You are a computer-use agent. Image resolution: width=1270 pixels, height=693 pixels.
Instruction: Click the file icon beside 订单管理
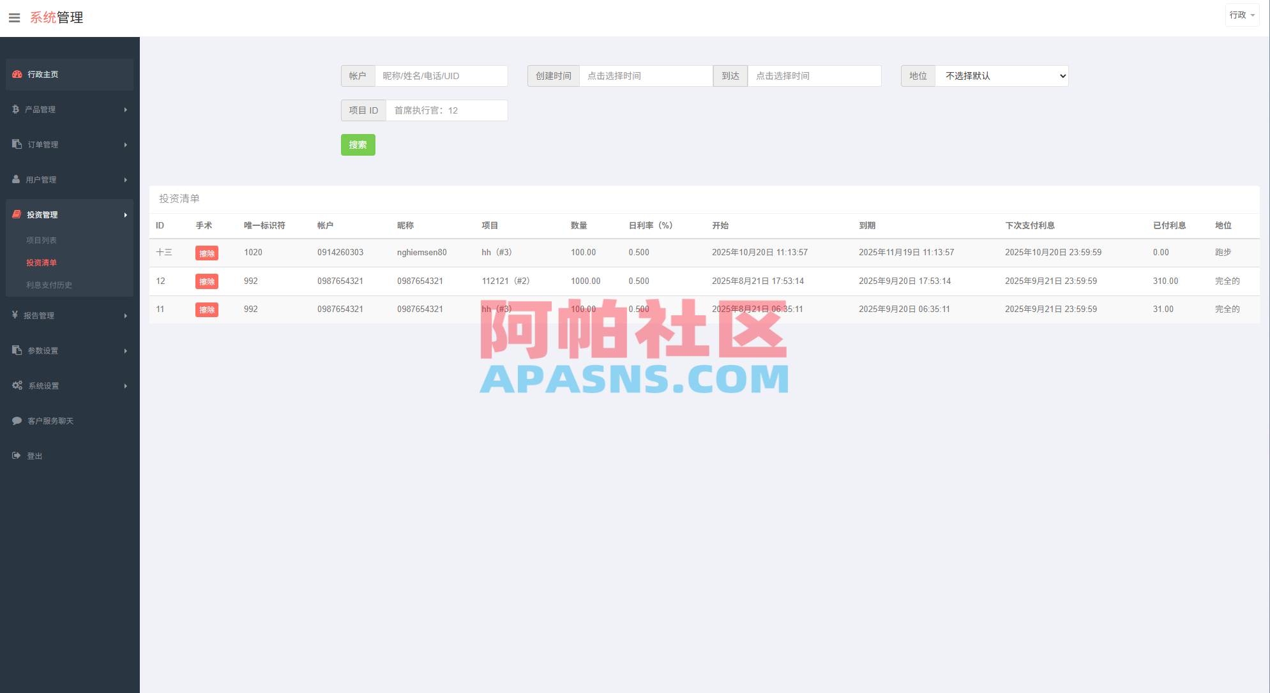(16, 144)
